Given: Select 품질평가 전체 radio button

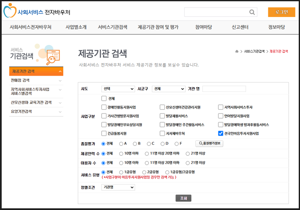Looking at the screenshot, I should tap(103, 144).
